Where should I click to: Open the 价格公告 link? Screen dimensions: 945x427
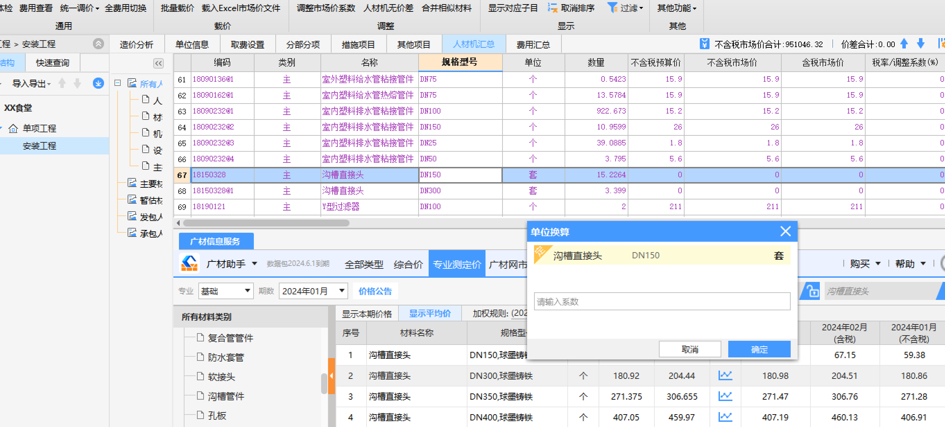(375, 291)
